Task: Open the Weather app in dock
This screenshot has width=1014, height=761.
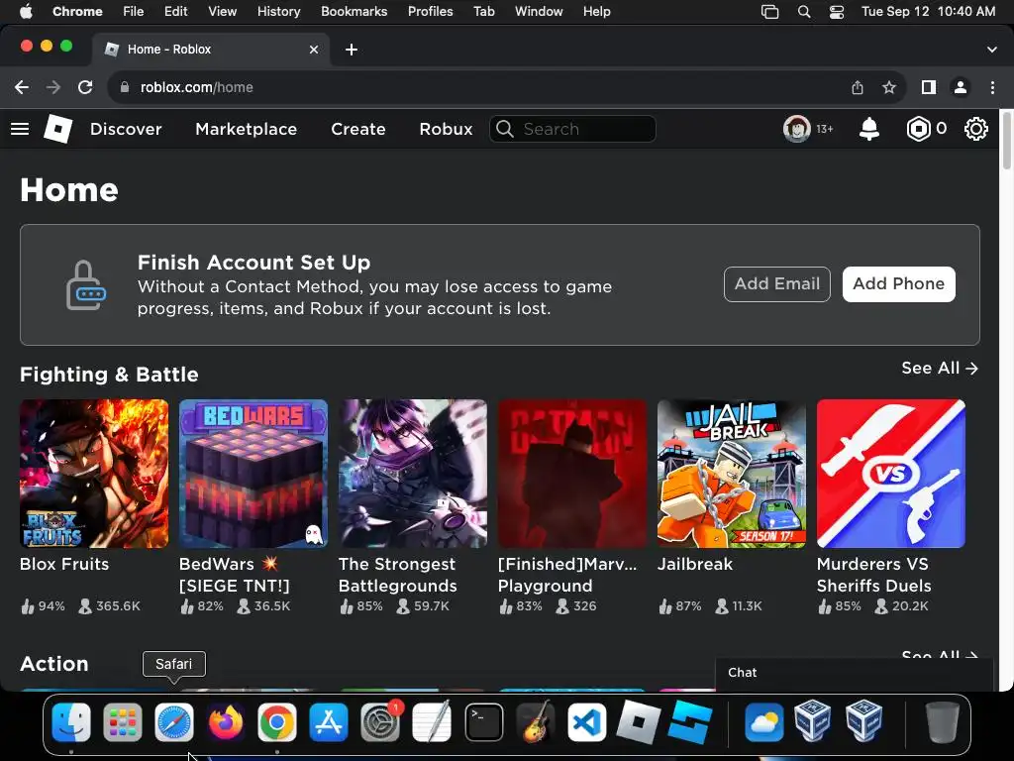Action: [763, 721]
